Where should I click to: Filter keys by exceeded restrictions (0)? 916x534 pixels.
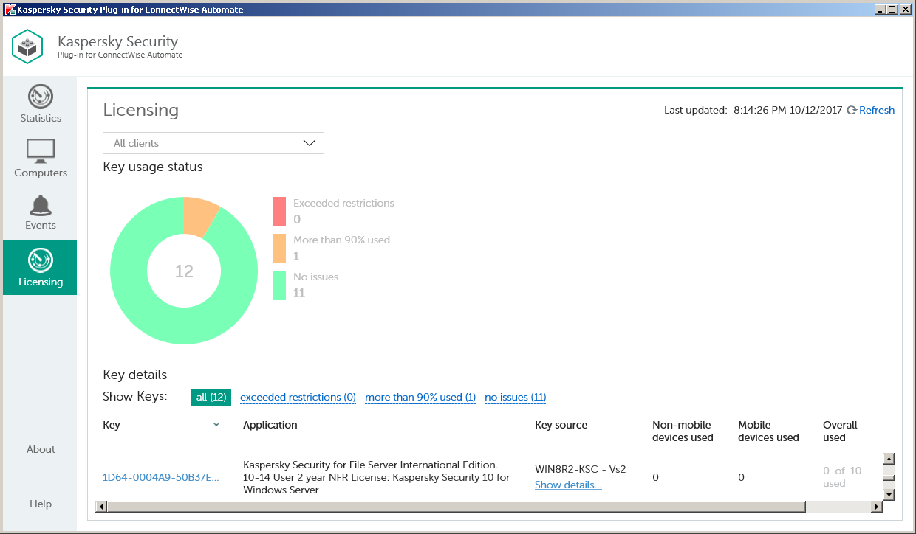(298, 397)
